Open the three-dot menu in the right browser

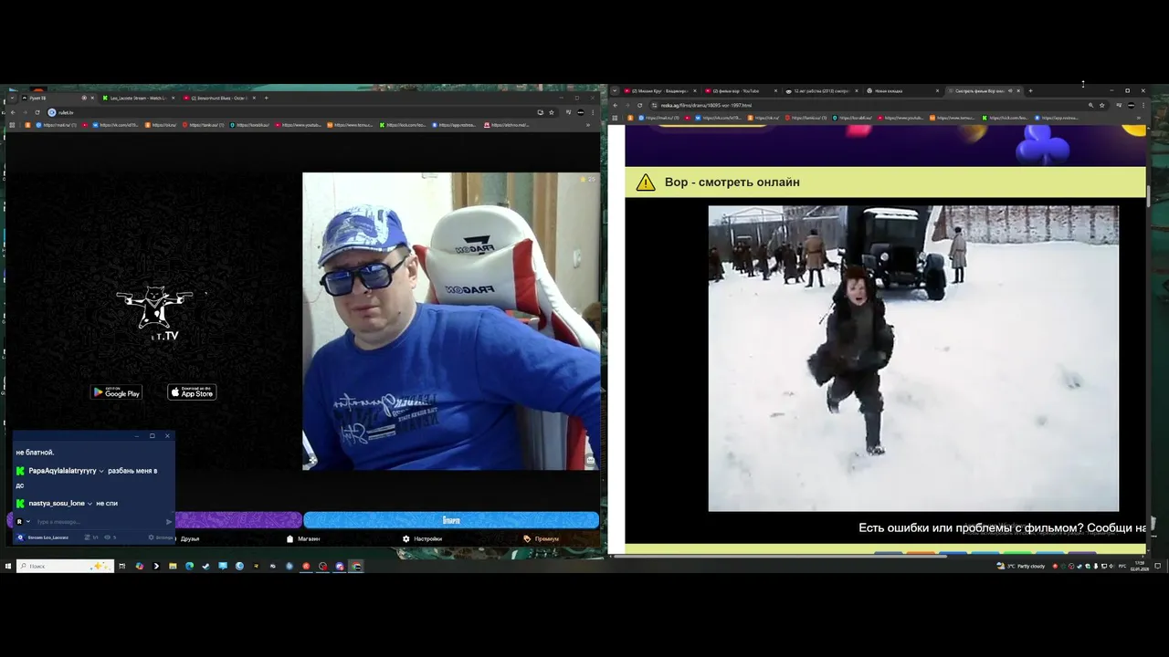1145,105
